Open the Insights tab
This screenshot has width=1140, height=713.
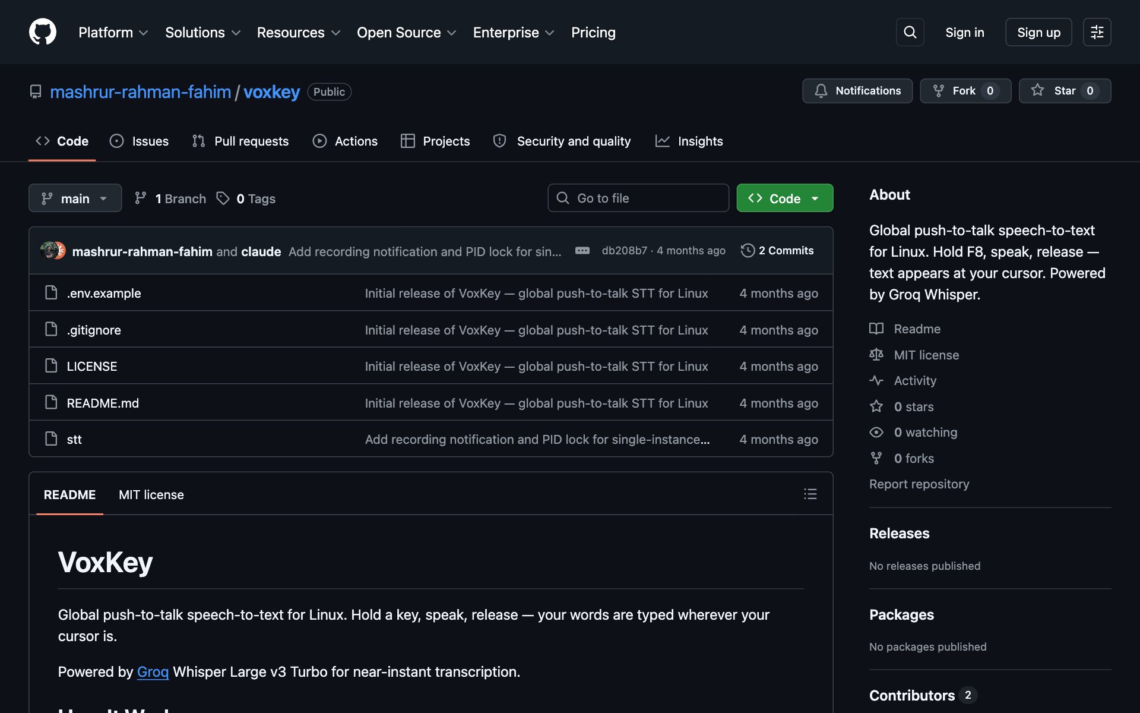click(689, 141)
